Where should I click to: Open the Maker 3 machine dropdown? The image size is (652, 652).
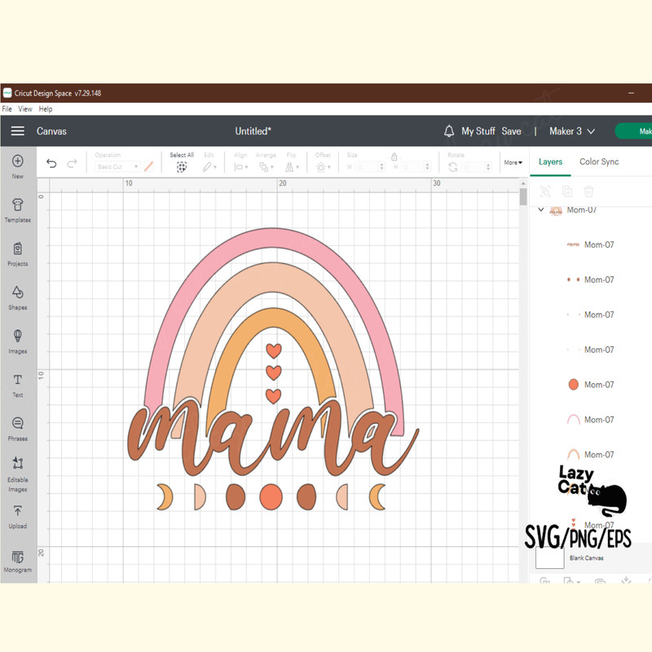(x=570, y=130)
